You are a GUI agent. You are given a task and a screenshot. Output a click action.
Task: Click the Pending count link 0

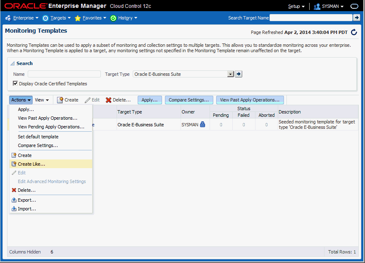tap(221, 125)
